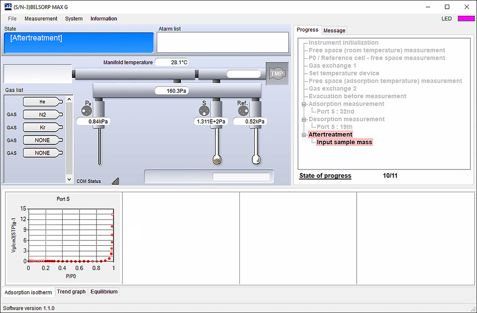Switch to the Message tab
Viewport: 477px width, 313px height.
[x=334, y=30]
